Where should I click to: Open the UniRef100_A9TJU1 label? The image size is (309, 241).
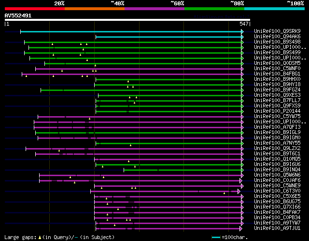click(x=277, y=228)
